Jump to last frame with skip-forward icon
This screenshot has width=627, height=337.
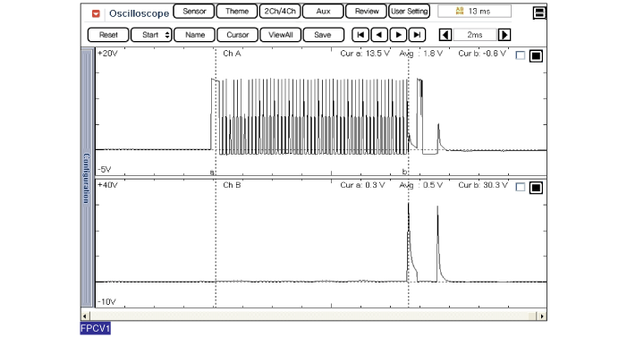417,35
